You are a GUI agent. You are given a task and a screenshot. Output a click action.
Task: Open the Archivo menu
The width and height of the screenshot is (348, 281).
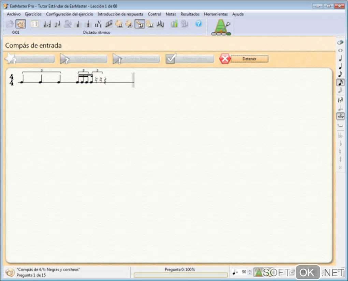coord(14,14)
